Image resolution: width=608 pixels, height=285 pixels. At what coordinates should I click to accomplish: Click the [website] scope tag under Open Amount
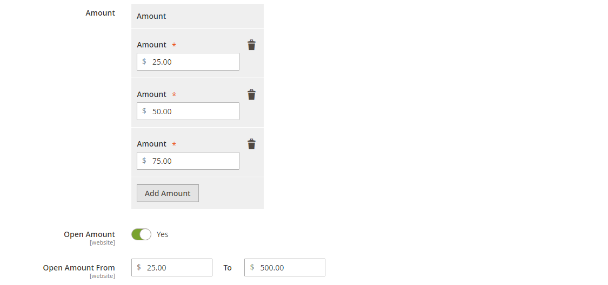click(102, 242)
